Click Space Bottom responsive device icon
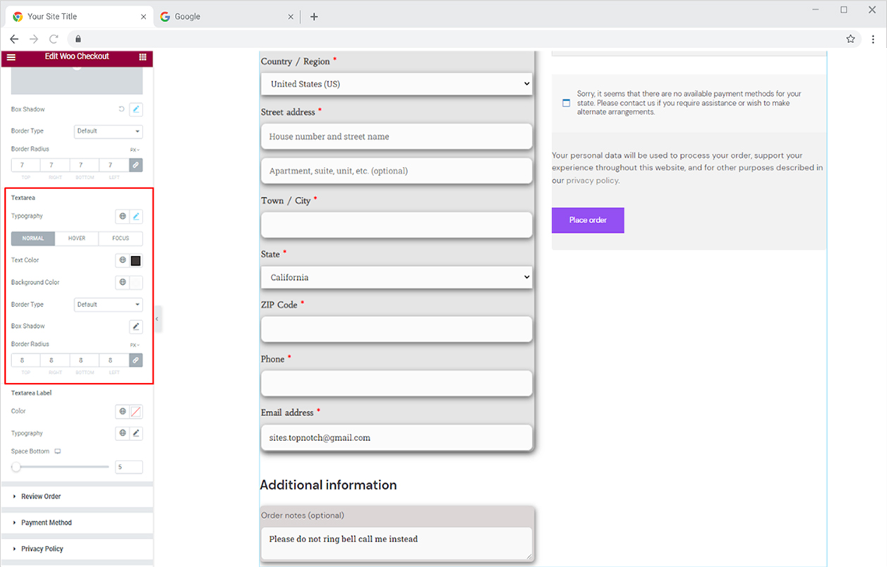 point(58,451)
